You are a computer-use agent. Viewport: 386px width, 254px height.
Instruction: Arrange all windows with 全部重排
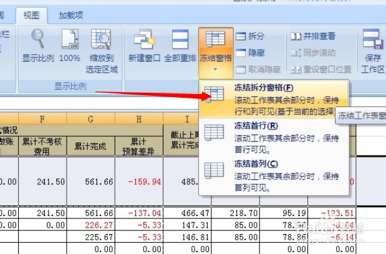[x=180, y=45]
